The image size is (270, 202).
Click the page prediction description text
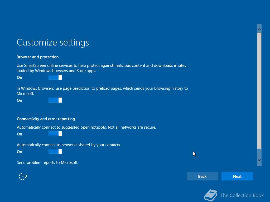(102, 91)
